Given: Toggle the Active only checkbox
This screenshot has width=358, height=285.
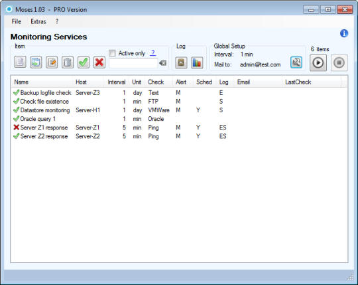Looking at the screenshot, I should click(x=112, y=53).
